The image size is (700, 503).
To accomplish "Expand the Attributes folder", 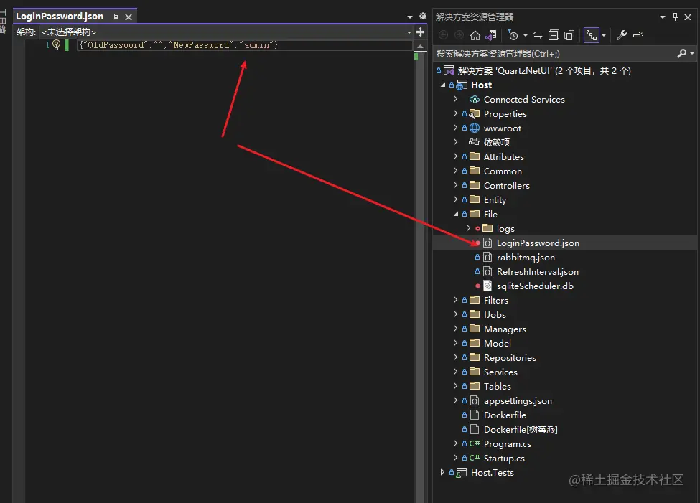I will click(455, 156).
